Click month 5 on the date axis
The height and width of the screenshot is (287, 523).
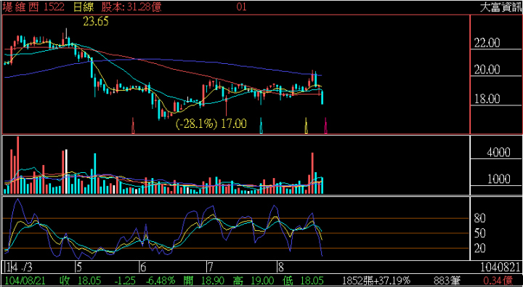pos(79,267)
